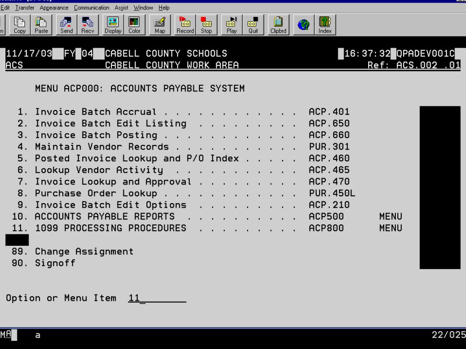Click the ACP500 menu code
The image size is (466, 349).
(x=326, y=216)
